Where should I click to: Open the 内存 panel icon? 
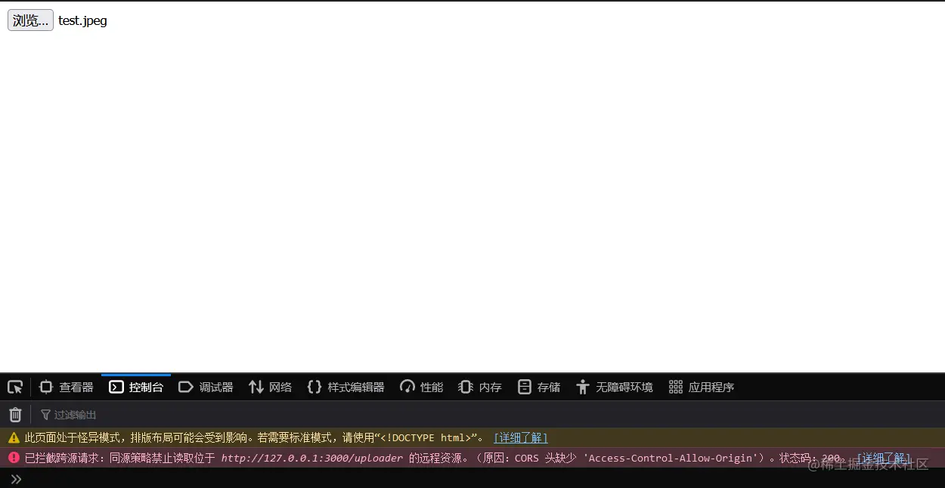[466, 387]
